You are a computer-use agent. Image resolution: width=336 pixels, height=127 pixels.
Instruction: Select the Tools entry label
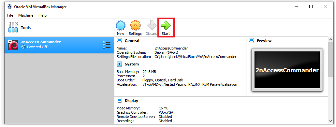pyautogui.click(x=26, y=28)
